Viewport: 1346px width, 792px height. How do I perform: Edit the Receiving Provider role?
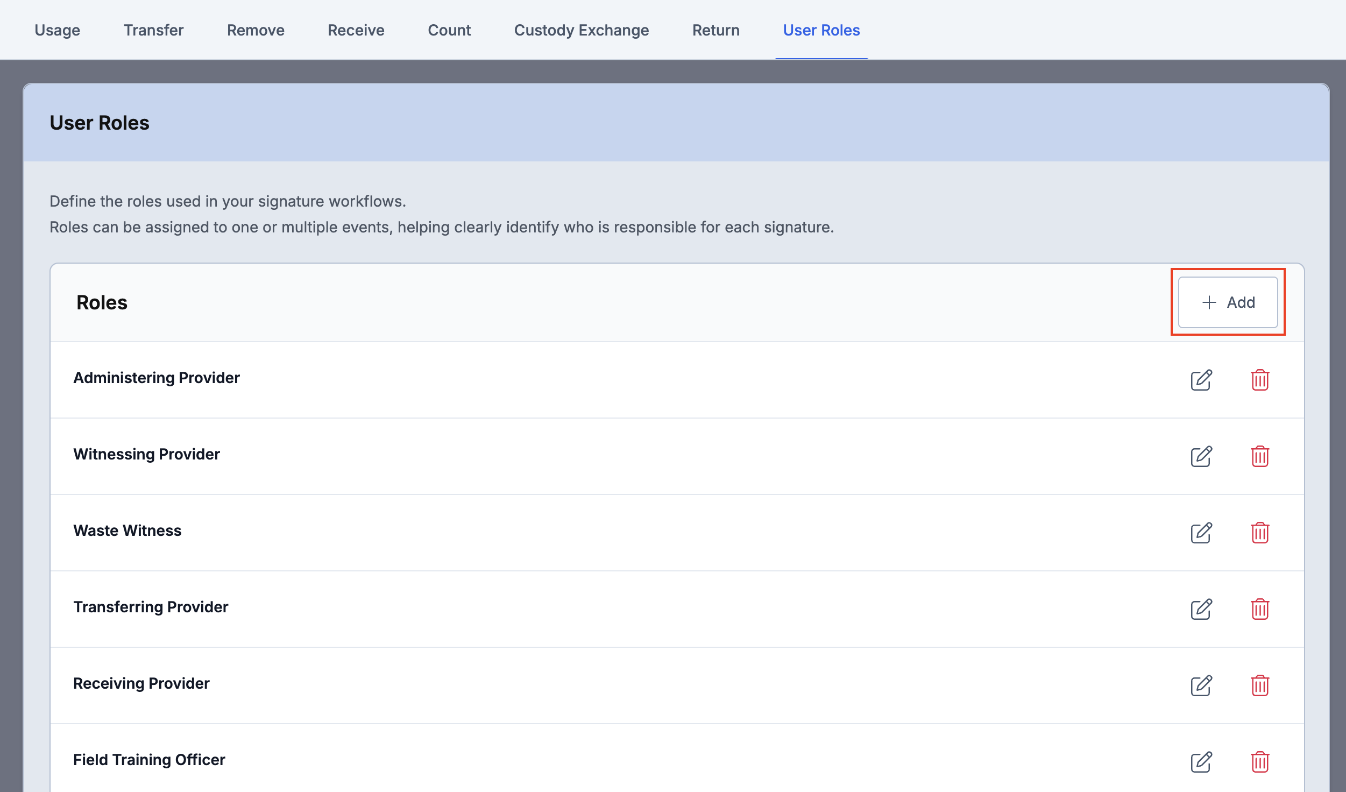pyautogui.click(x=1201, y=685)
